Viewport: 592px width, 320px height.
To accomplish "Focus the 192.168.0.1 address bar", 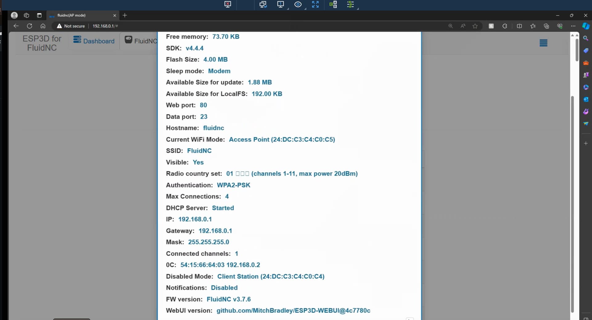I will 105,26.
